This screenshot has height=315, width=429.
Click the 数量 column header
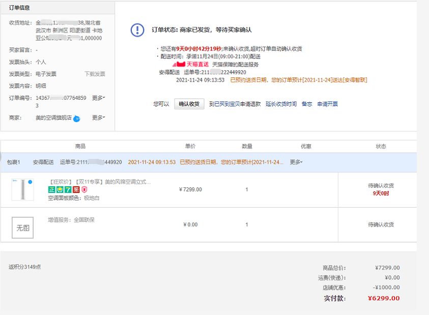[247, 147]
